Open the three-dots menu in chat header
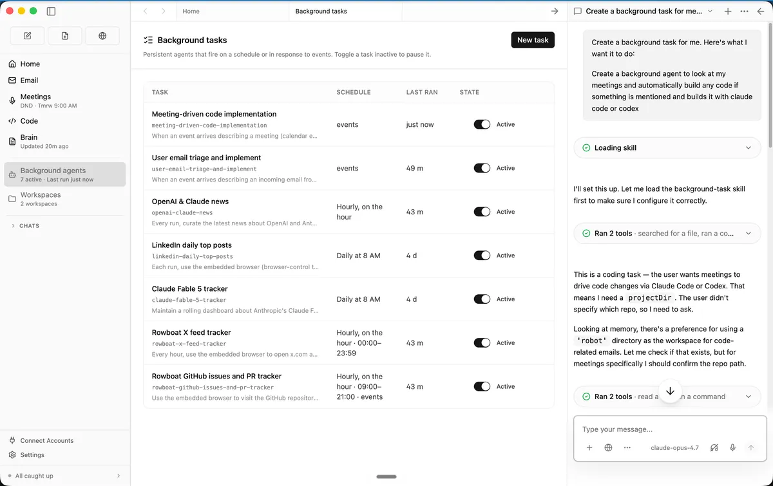The height and width of the screenshot is (486, 773). (744, 11)
